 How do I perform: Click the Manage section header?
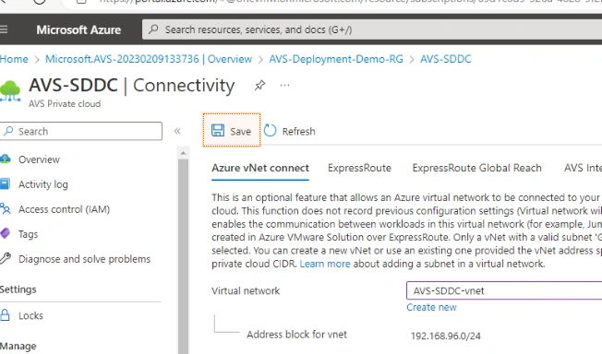click(x=18, y=347)
